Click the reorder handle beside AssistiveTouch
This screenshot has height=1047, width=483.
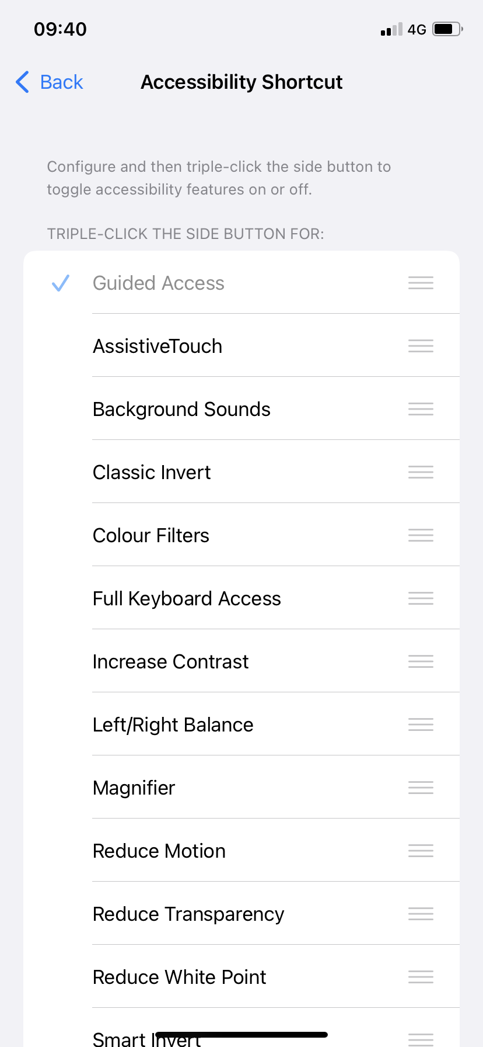pyautogui.click(x=421, y=346)
